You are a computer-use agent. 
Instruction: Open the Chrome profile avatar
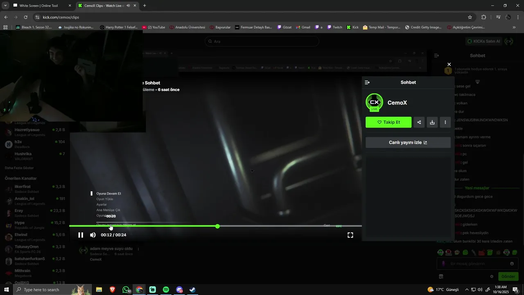click(508, 17)
